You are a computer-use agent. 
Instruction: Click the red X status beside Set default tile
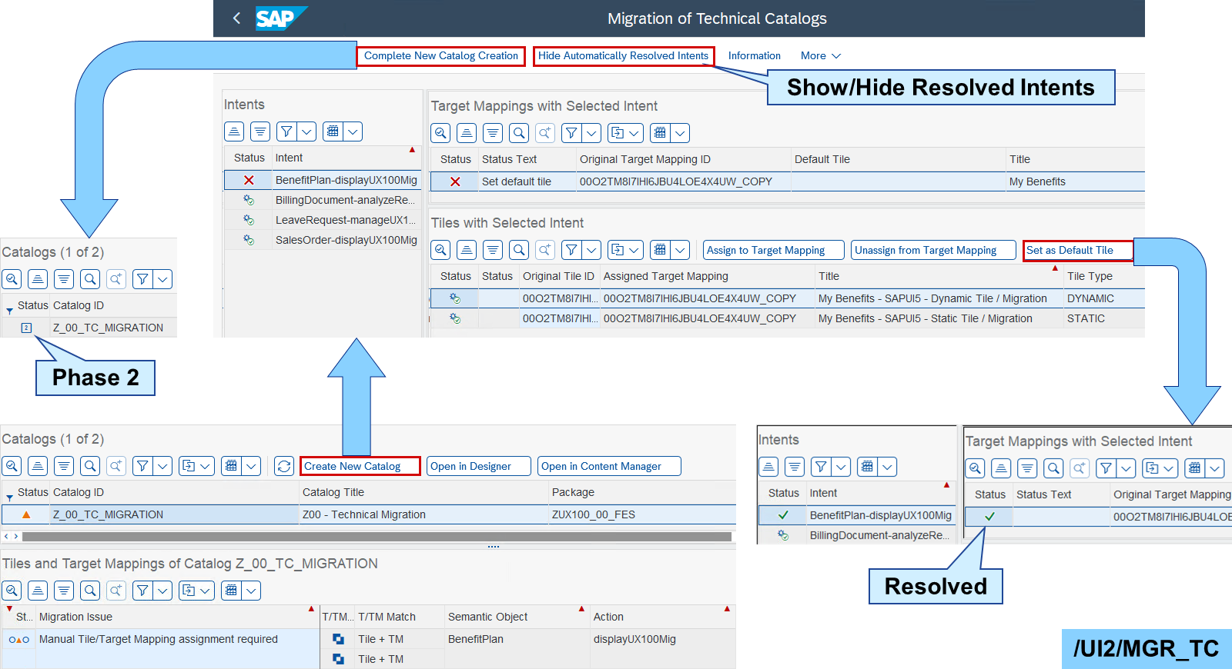[455, 181]
